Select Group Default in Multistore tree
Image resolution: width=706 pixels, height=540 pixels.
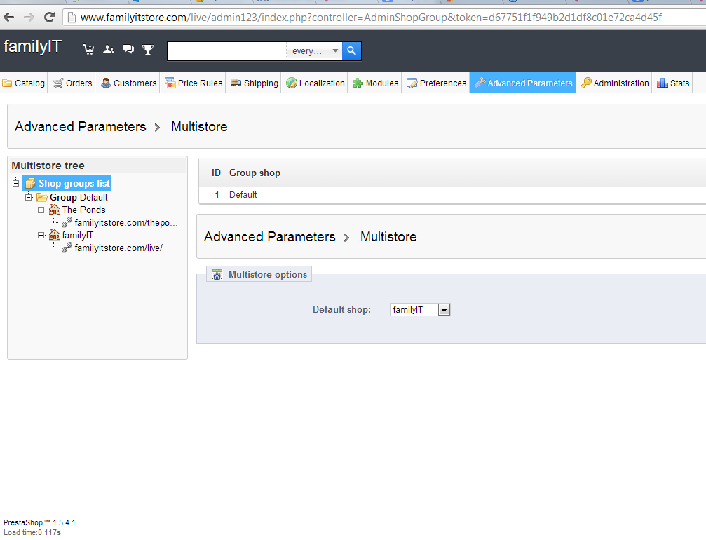tap(79, 197)
